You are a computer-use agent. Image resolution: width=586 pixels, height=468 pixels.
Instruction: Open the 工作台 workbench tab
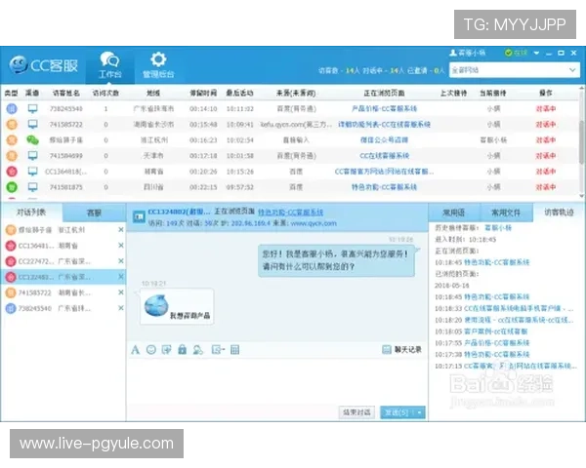click(109, 65)
